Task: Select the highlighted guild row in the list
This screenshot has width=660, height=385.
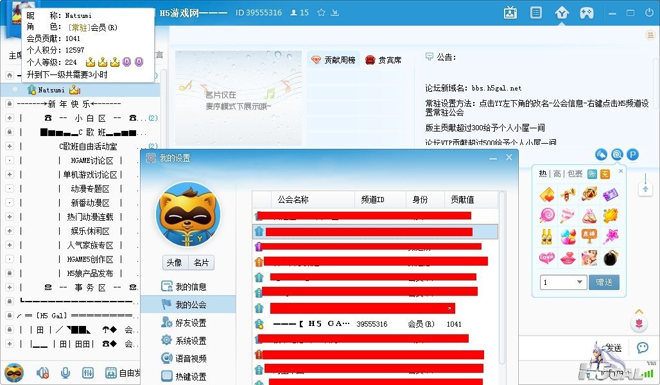Action: pyautogui.click(x=374, y=232)
